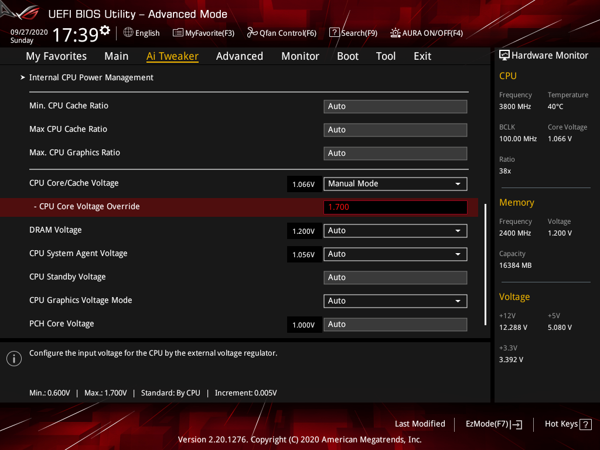Viewport: 600px width, 450px height.
Task: Click Max. CPU Graphics Ratio field
Action: coord(396,153)
